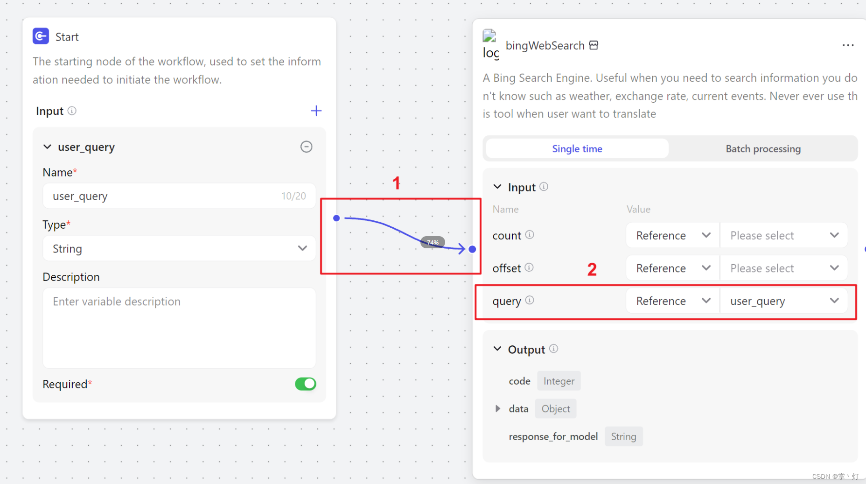The width and height of the screenshot is (866, 484).
Task: Click the bingWebSearch input connection port
Action: [x=472, y=249]
